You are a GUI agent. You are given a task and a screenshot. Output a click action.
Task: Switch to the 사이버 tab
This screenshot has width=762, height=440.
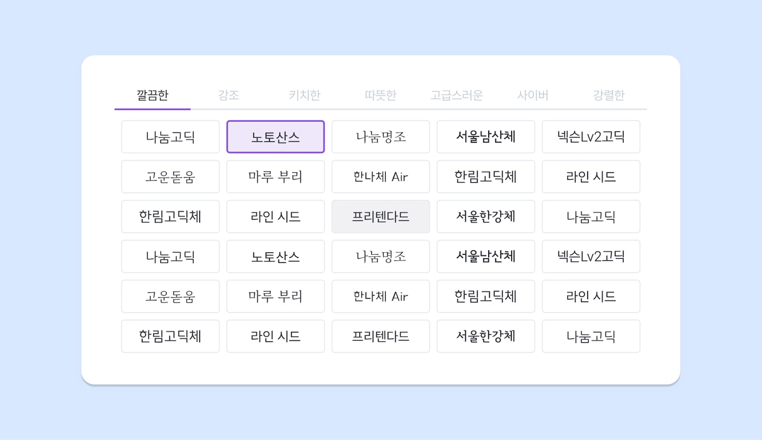(533, 95)
